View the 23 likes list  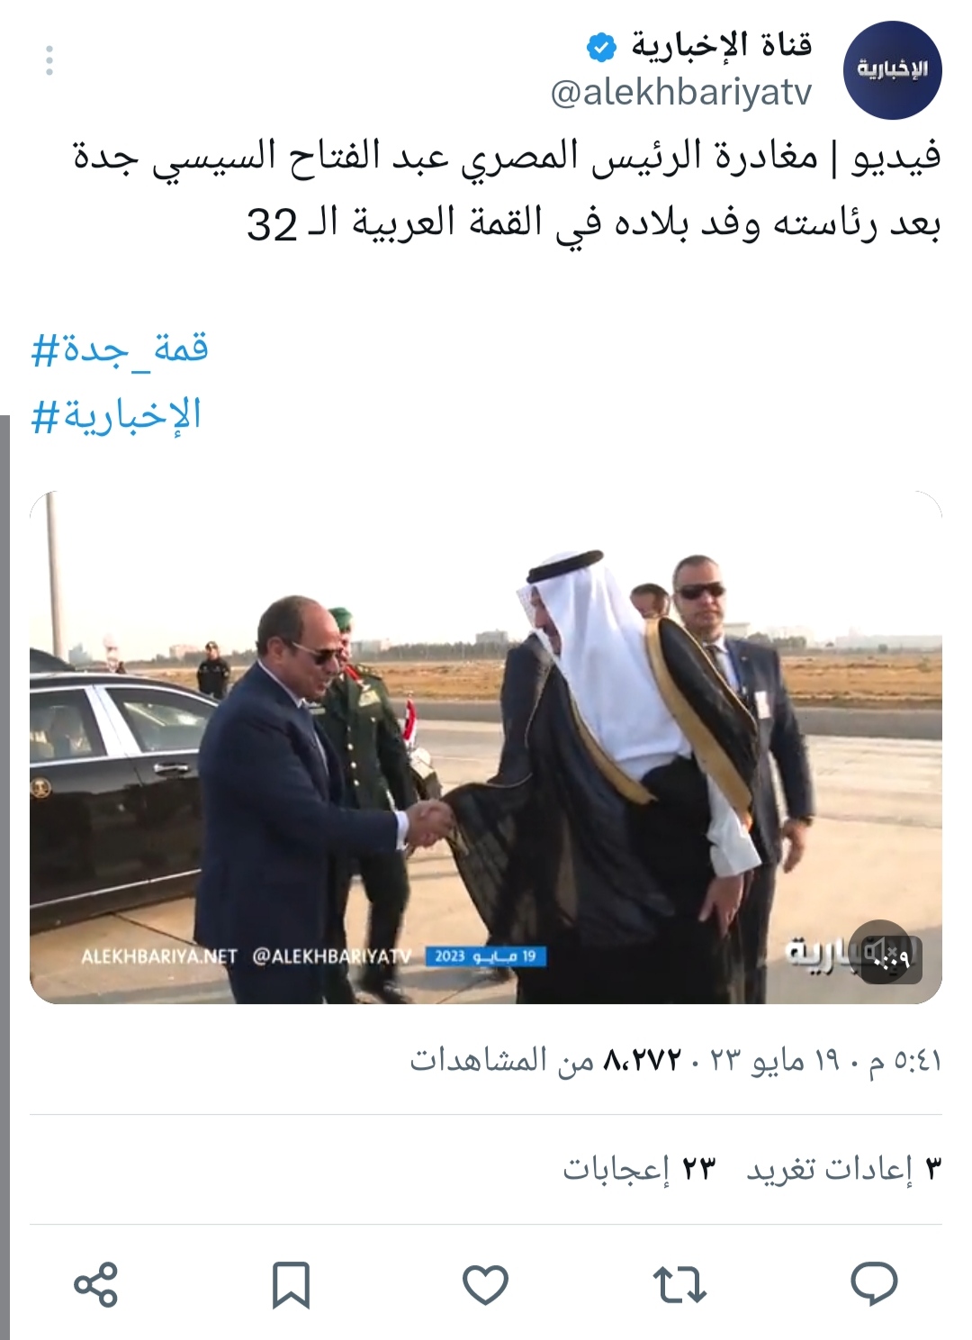point(639,1168)
